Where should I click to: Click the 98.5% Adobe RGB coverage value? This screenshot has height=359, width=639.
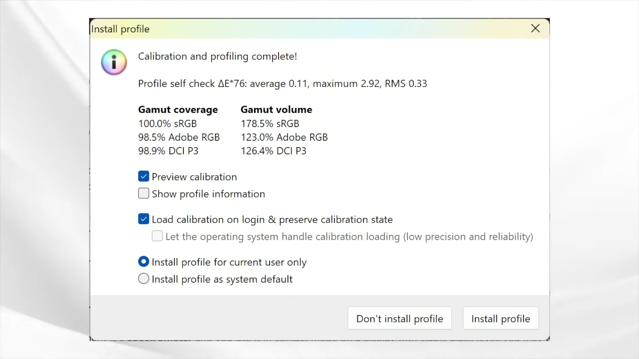[179, 137]
